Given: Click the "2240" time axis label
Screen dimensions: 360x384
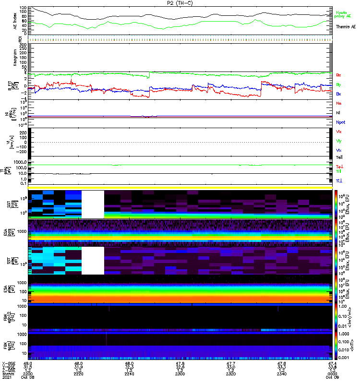Looking at the screenshot, I should [129, 374].
